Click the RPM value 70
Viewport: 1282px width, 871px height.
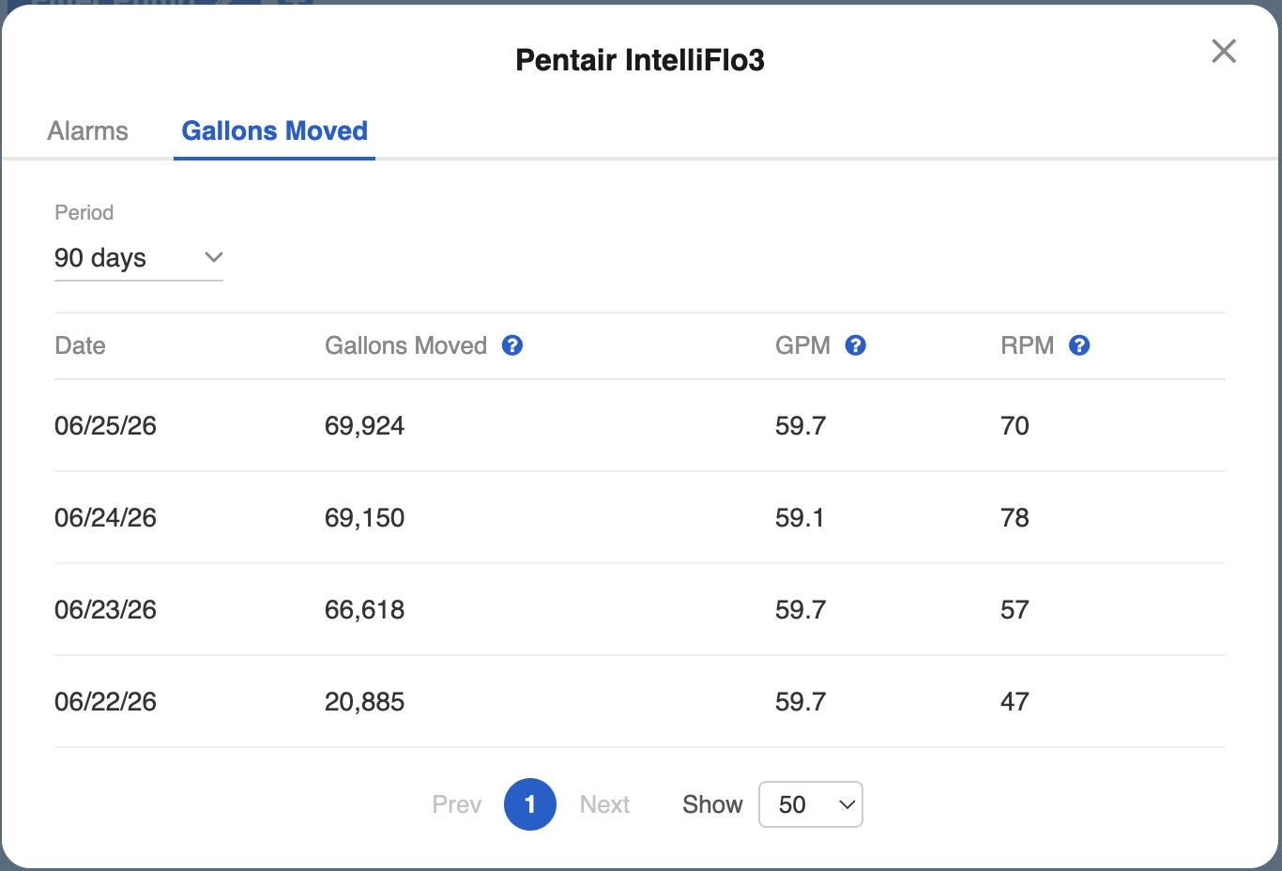point(1015,426)
